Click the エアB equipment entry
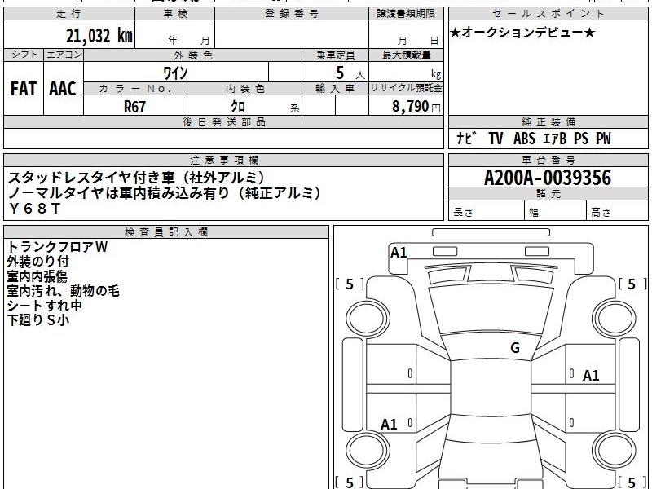This screenshot has width=652, height=489. (x=554, y=138)
